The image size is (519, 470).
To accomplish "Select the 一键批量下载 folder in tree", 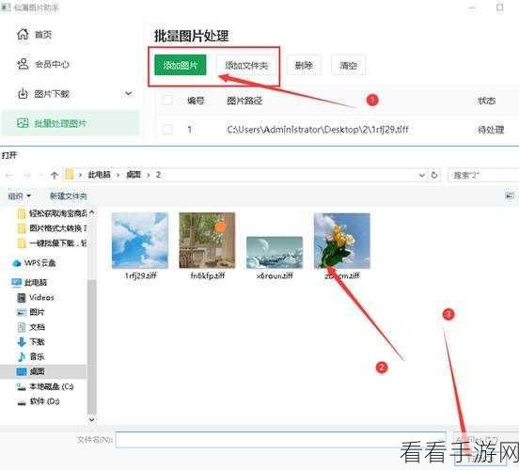I will pyautogui.click(x=53, y=243).
